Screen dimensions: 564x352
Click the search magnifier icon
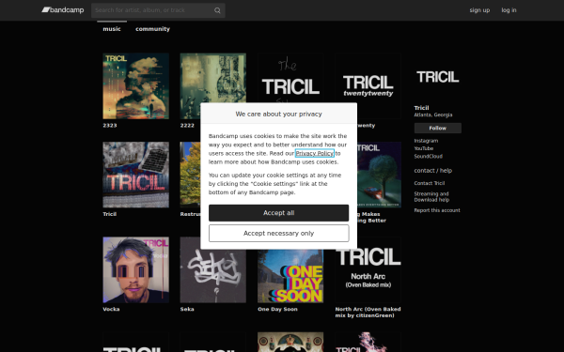point(217,10)
